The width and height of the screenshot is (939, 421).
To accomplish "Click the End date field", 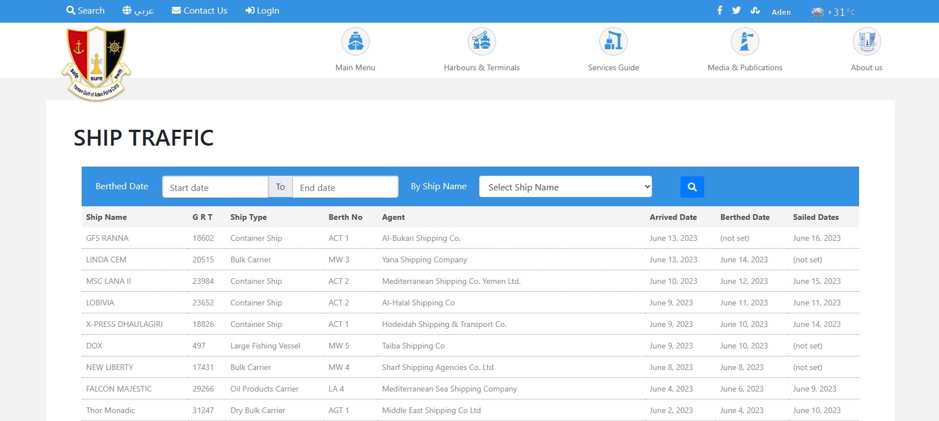I will click(345, 188).
